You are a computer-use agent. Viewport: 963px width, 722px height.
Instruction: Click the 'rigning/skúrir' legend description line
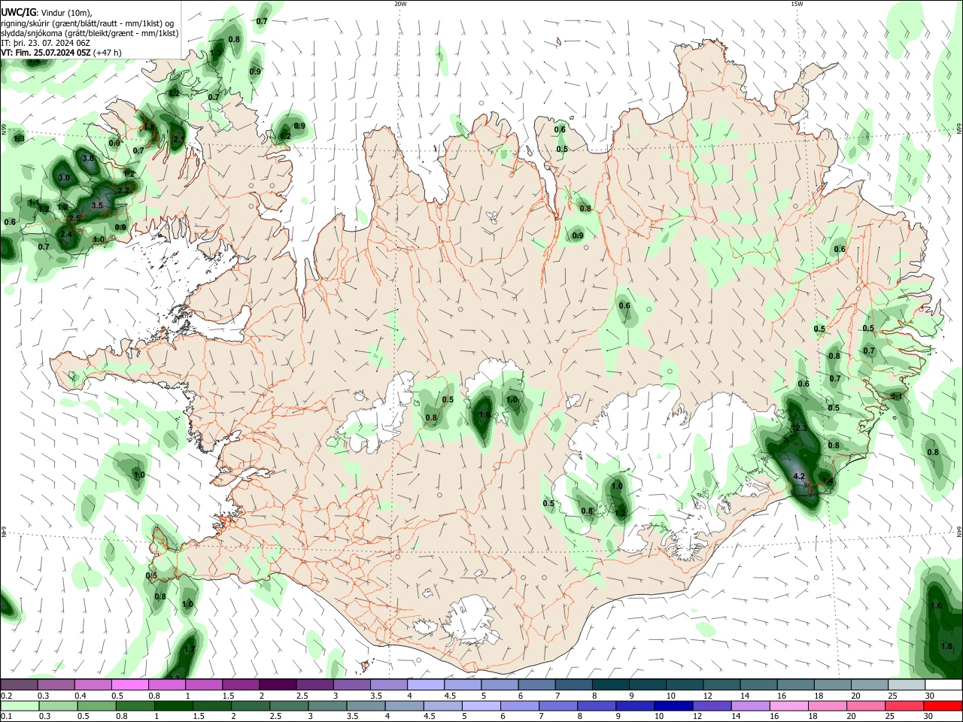click(x=87, y=23)
